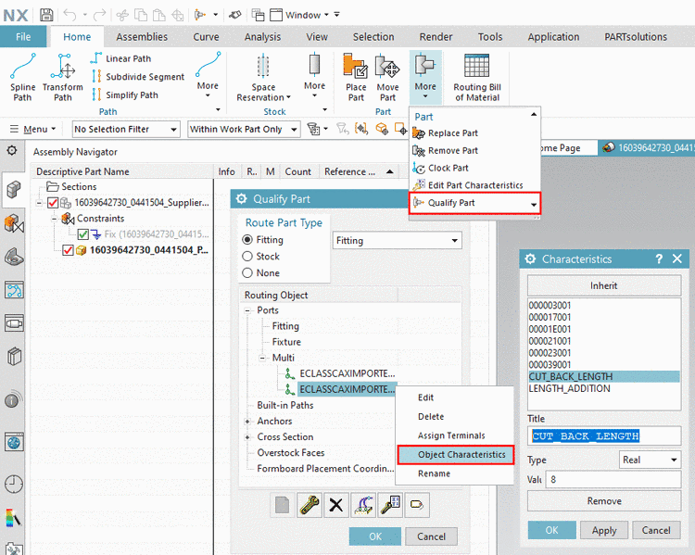695x555 pixels.
Task: Click the black X delete icon in Qualify Part
Action: (336, 505)
